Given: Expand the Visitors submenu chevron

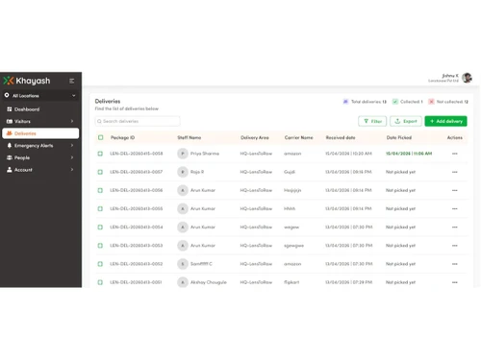Looking at the screenshot, I should coord(72,121).
